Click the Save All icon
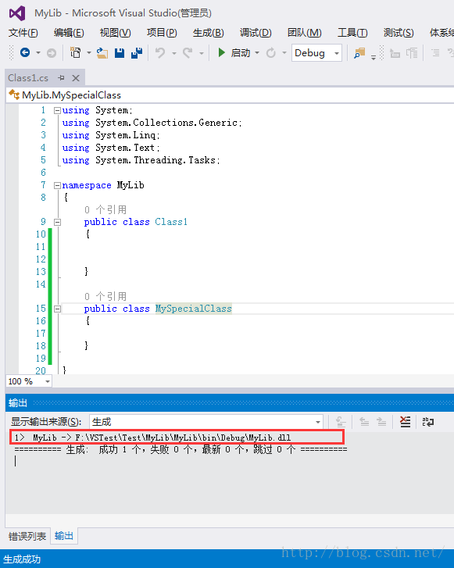 tap(137, 53)
